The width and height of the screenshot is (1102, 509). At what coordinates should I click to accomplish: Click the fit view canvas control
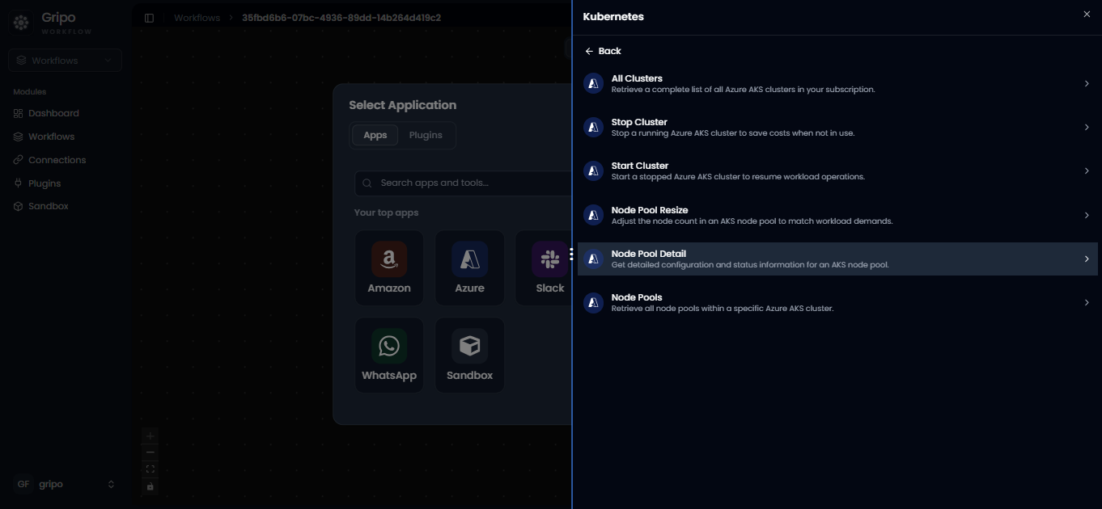[150, 469]
